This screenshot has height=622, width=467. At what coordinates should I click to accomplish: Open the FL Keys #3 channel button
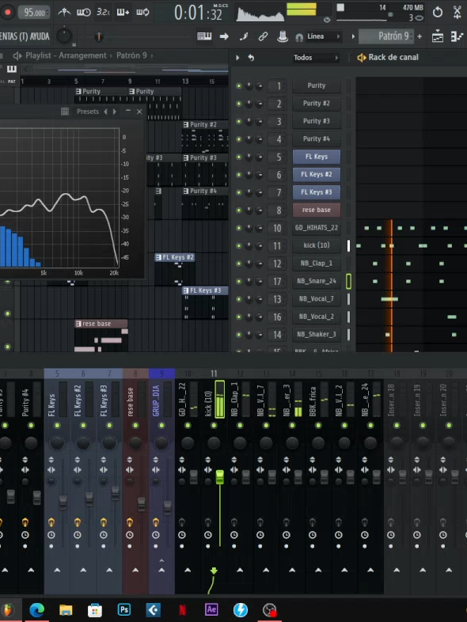pyautogui.click(x=317, y=192)
